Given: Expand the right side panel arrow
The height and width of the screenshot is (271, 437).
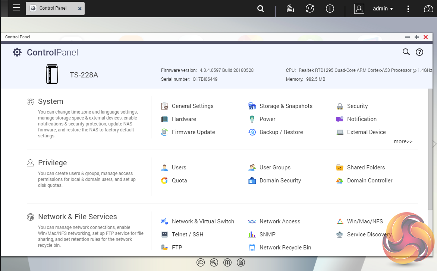Looking at the screenshot, I should click(x=434, y=144).
